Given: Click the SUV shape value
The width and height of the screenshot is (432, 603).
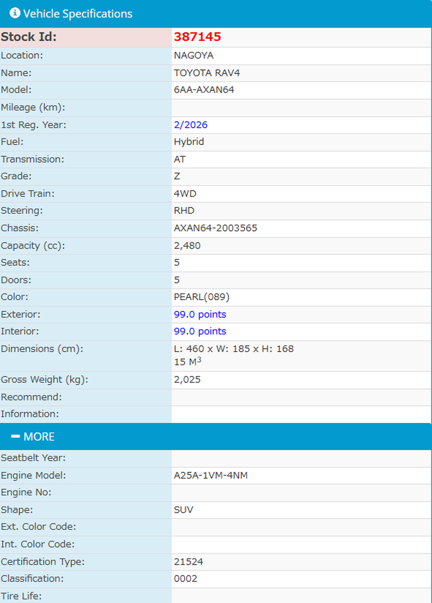Looking at the screenshot, I should pyautogui.click(x=184, y=510).
